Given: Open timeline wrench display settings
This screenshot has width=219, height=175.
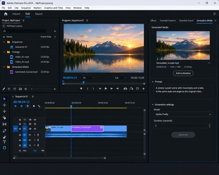Looking at the screenshot, I should point(39,106).
